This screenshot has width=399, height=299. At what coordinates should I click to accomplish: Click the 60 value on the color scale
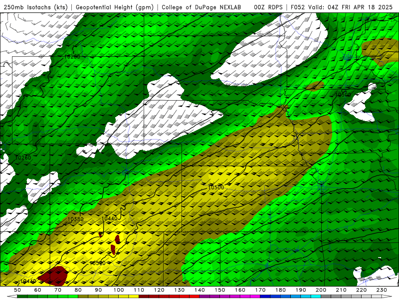37,290
